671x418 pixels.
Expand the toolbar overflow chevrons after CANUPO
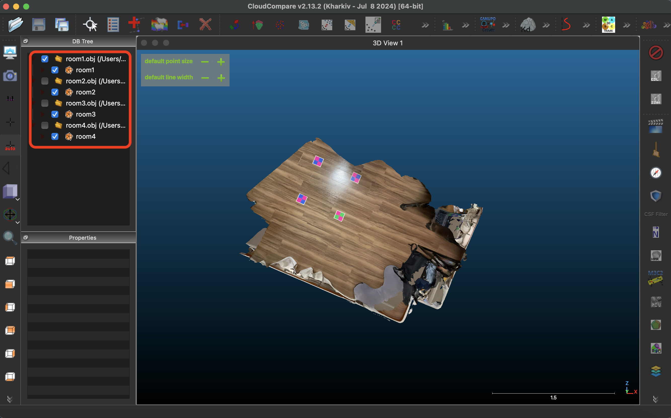tap(506, 25)
